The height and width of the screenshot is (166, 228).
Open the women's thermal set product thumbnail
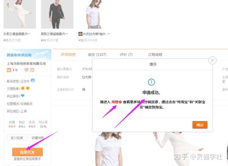[20, 14]
